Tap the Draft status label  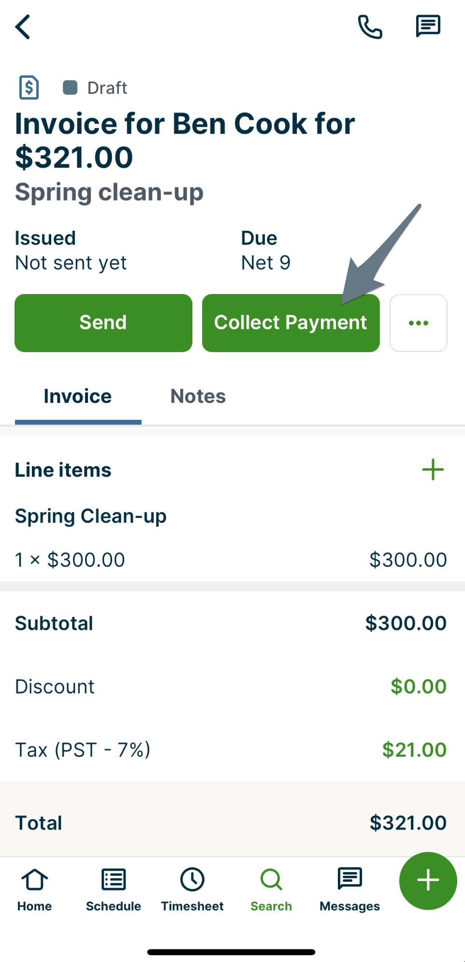pyautogui.click(x=107, y=88)
